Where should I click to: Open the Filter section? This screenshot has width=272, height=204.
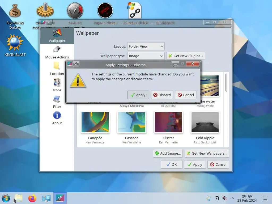pyautogui.click(x=57, y=102)
